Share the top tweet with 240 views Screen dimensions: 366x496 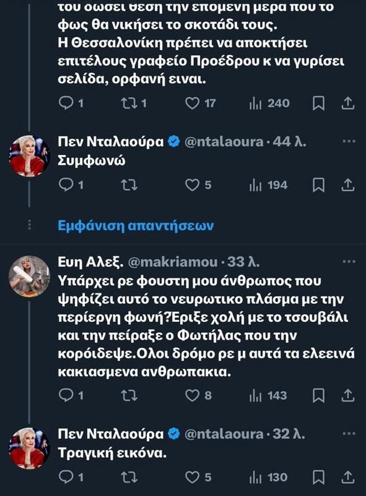pyautogui.click(x=348, y=103)
